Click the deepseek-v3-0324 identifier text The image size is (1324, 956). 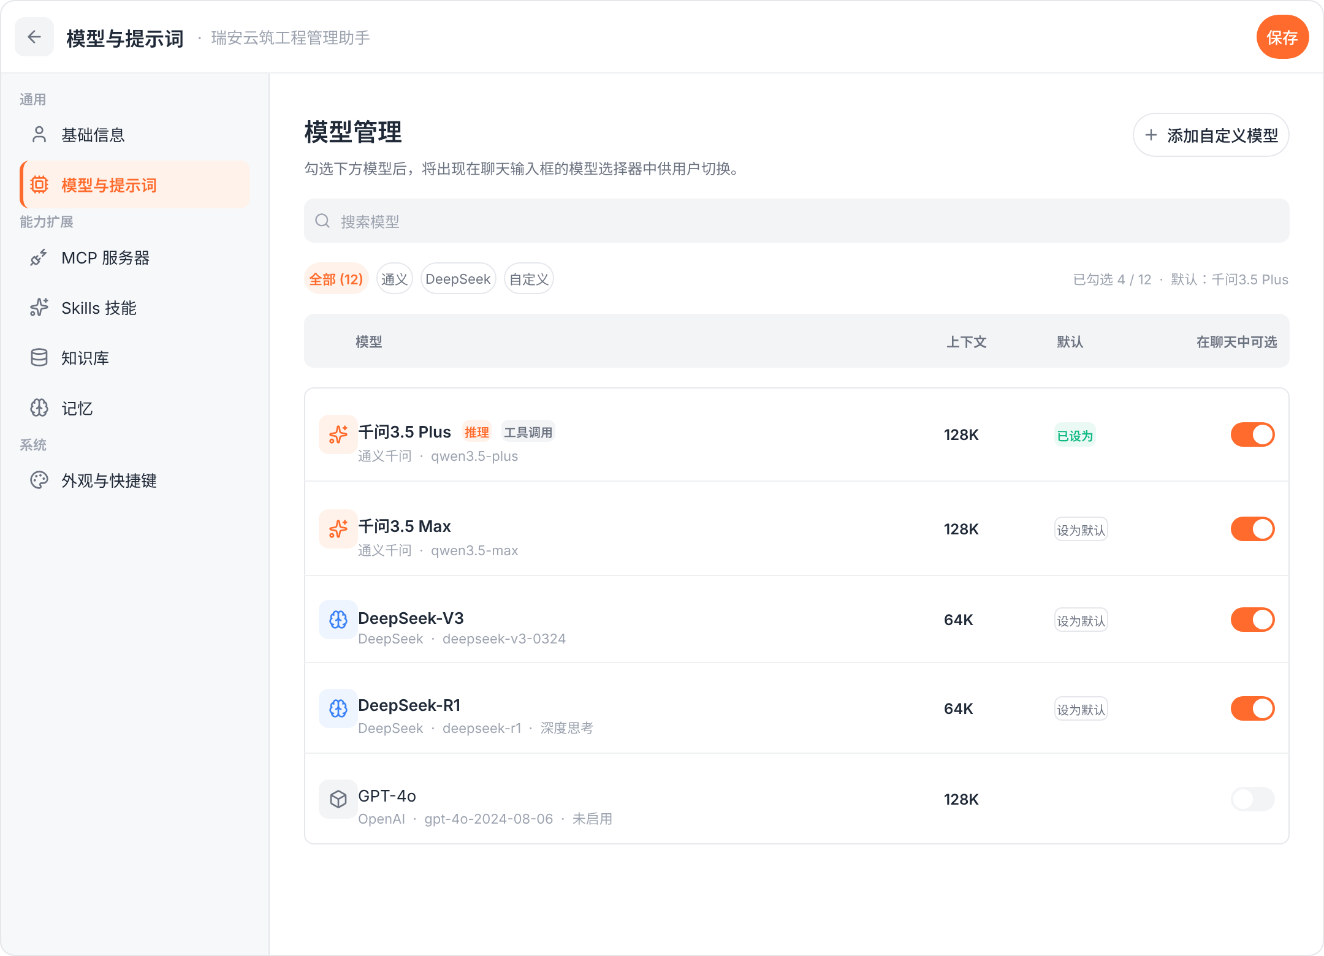click(x=504, y=639)
